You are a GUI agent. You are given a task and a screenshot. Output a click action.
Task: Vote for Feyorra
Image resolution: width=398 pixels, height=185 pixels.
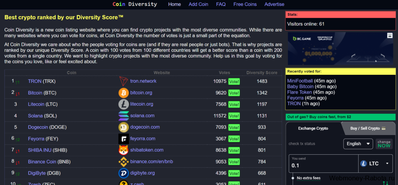234,139
